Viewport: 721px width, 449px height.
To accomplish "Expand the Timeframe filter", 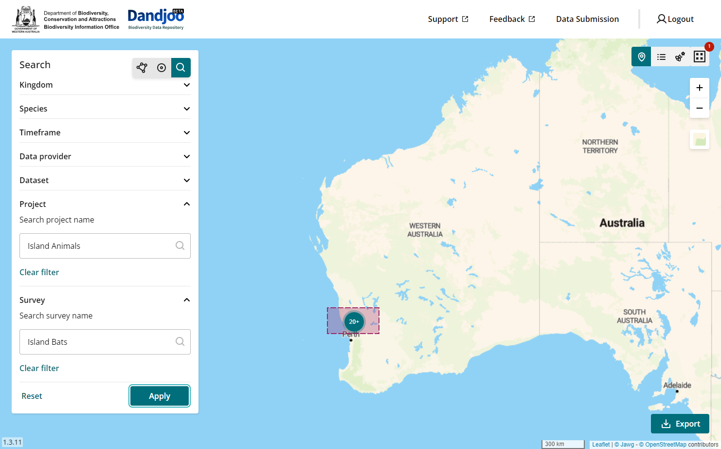I will click(x=105, y=132).
